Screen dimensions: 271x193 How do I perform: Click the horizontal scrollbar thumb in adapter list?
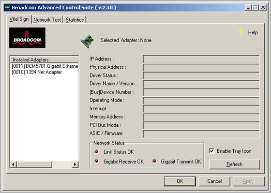click(34, 164)
